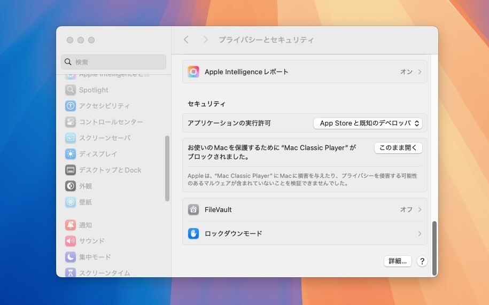489x305 pixels.
Task: Focus the 検索 search field
Action: (113, 61)
